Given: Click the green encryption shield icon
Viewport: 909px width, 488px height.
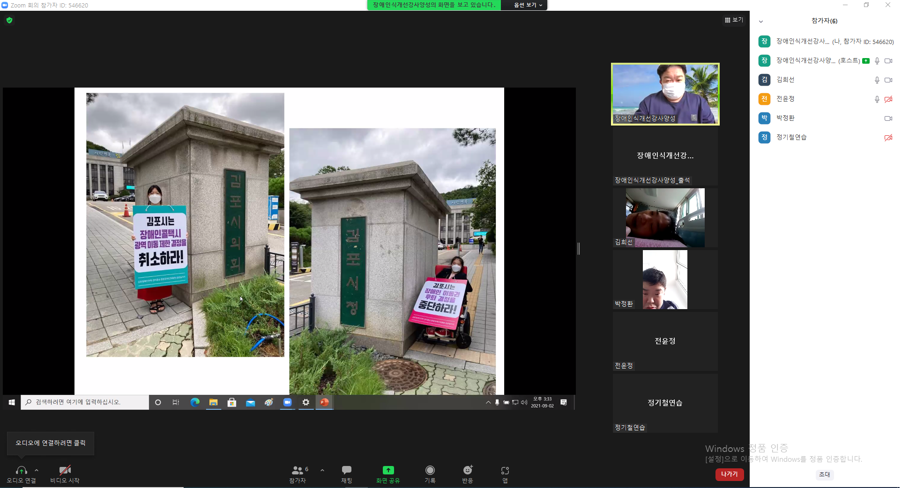Looking at the screenshot, I should click(9, 20).
